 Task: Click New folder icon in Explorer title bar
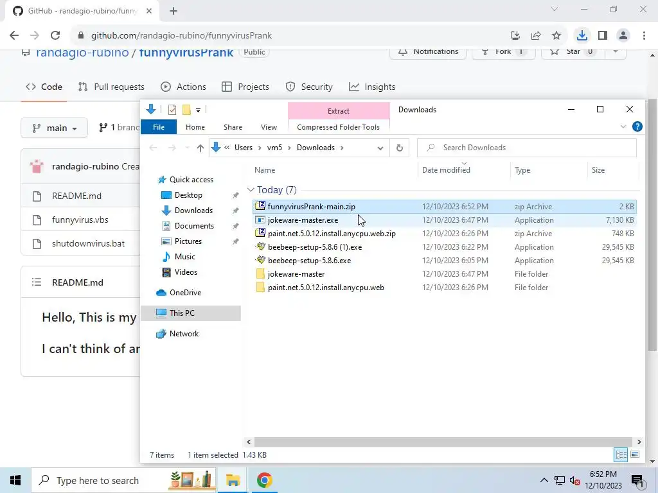(186, 110)
